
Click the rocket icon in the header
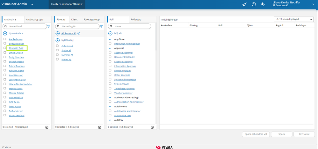pos(245,4)
